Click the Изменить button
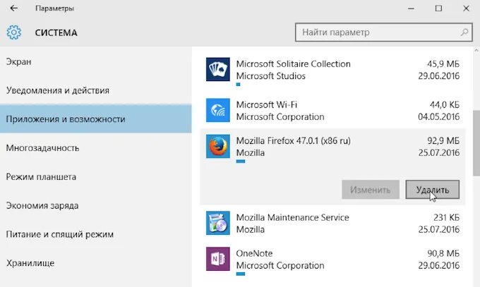Viewport: 480px width, 287px height. 371,190
